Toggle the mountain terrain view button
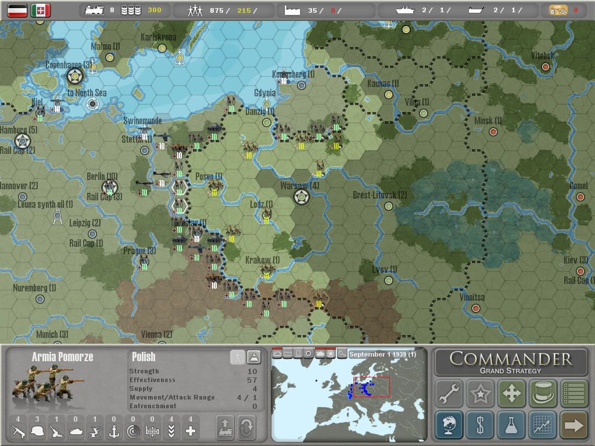The width and height of the screenshot is (595, 446). 253,357
